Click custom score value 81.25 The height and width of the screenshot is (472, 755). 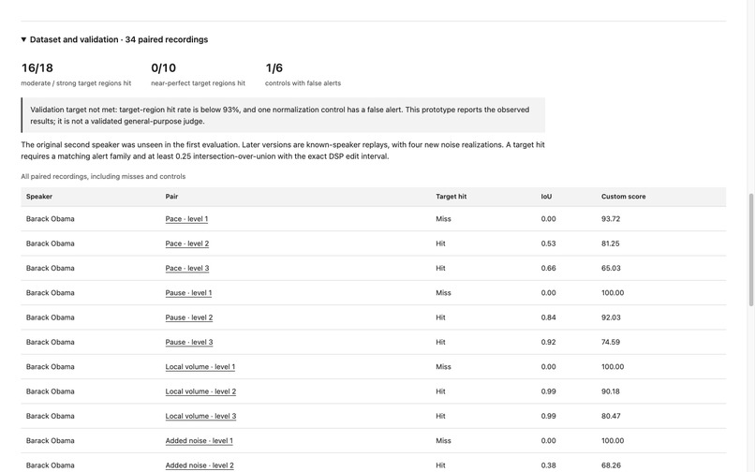click(610, 243)
